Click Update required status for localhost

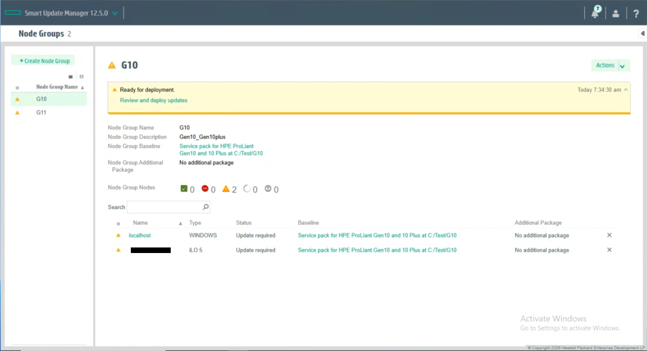point(256,235)
